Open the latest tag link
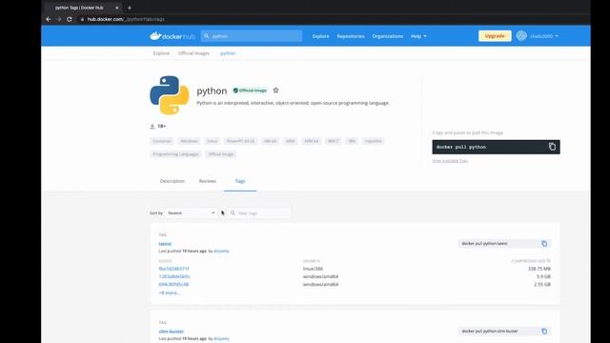This screenshot has width=610, height=343. [x=165, y=244]
